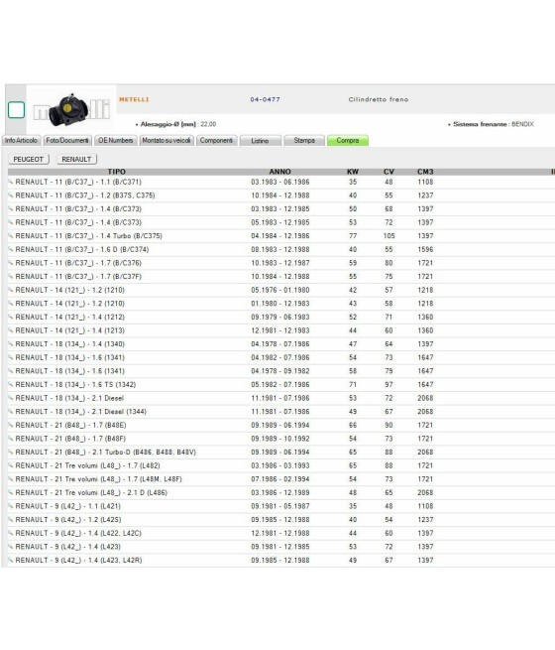Open the brake cylinder product thumbnail
555x650 pixels.
click(71, 110)
